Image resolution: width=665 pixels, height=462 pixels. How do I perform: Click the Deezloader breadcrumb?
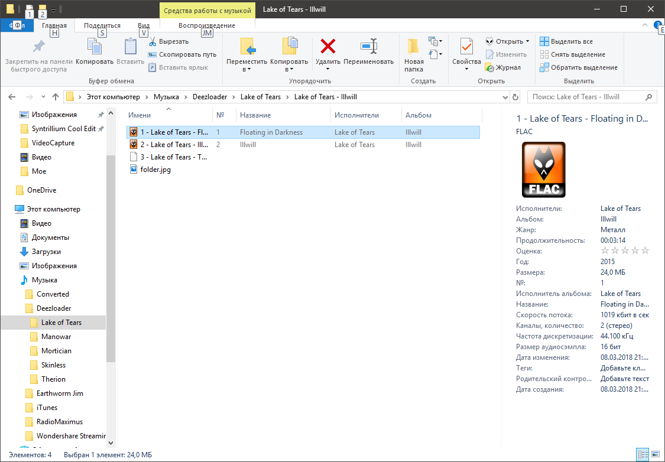click(x=210, y=97)
